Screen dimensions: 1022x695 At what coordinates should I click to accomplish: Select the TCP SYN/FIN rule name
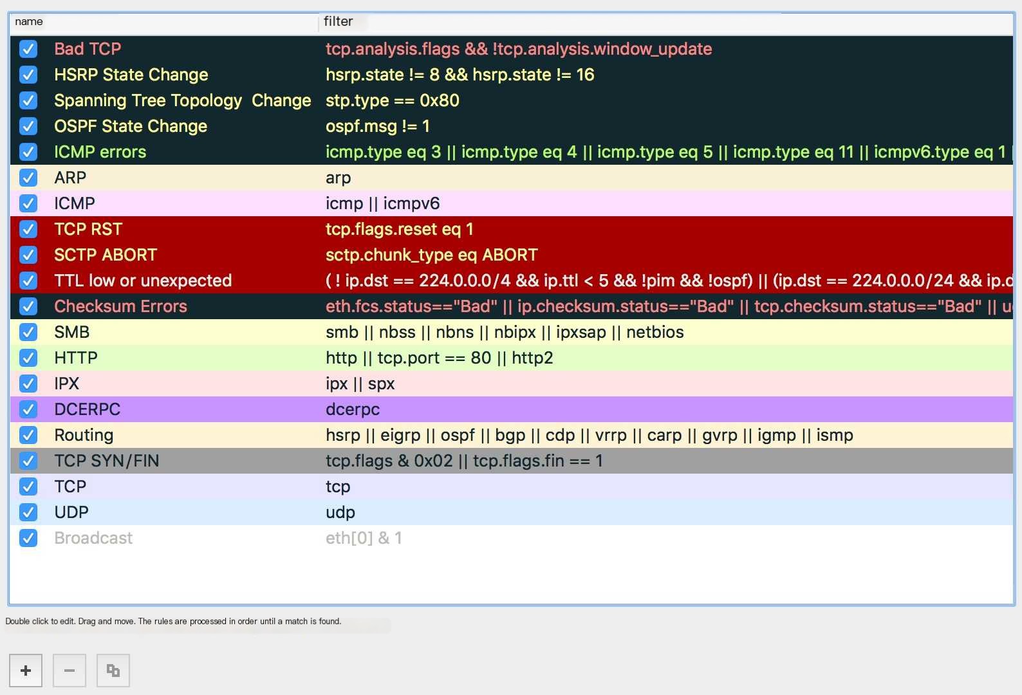[107, 461]
